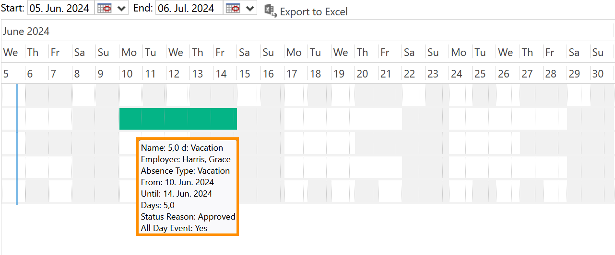Click the Vacation details tooltip box
This screenshot has width=615, height=255.
click(188, 188)
